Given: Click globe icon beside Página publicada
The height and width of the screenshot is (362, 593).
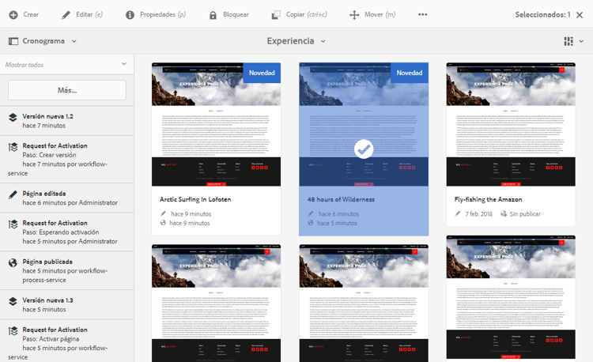Looking at the screenshot, I should (x=13, y=262).
